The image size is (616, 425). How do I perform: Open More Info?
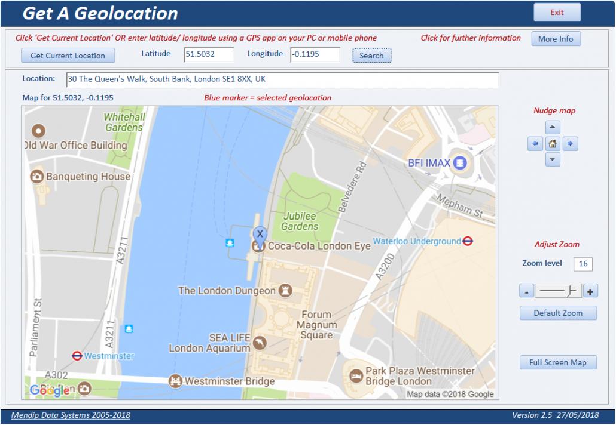tap(556, 39)
